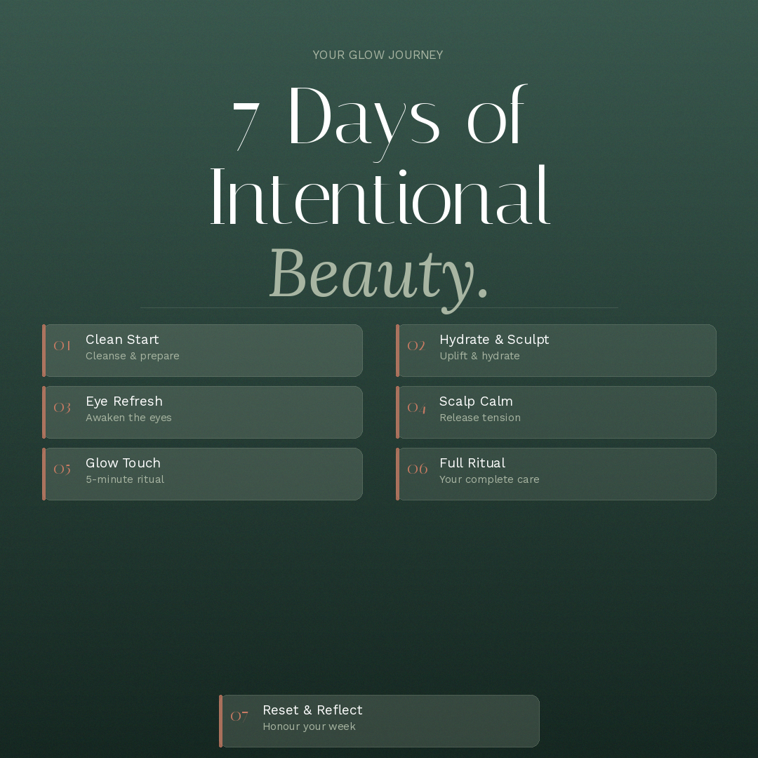The width and height of the screenshot is (758, 758).
Task: Click the 01 day number
Action: 62,345
